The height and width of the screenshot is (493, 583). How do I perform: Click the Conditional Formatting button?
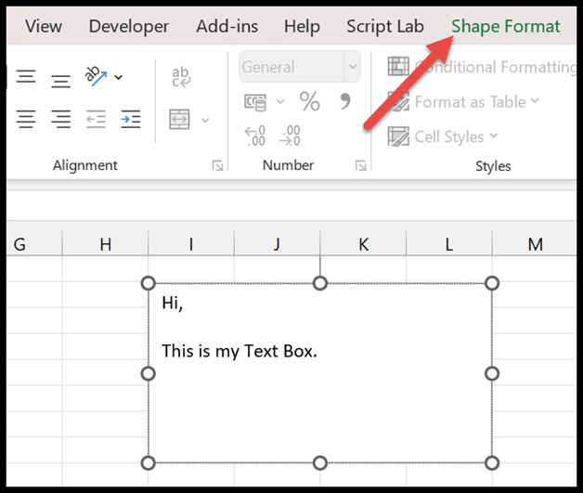(482, 67)
